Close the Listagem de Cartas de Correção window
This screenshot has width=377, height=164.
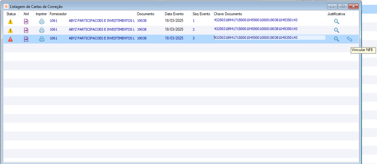tap(353, 6)
